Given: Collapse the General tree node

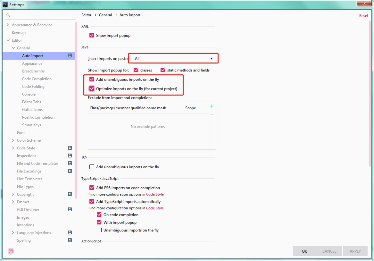Looking at the screenshot, I should [x=13, y=48].
